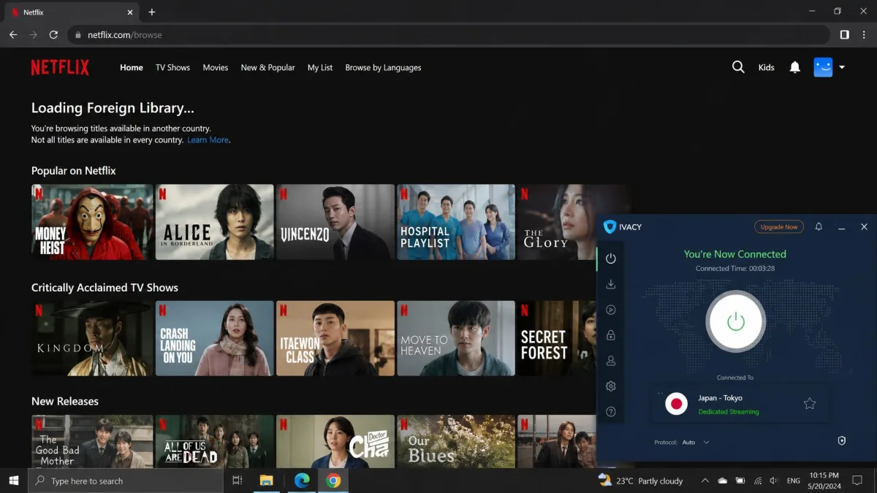Click the netflix.com address bar
The width and height of the screenshot is (877, 493).
(x=449, y=34)
